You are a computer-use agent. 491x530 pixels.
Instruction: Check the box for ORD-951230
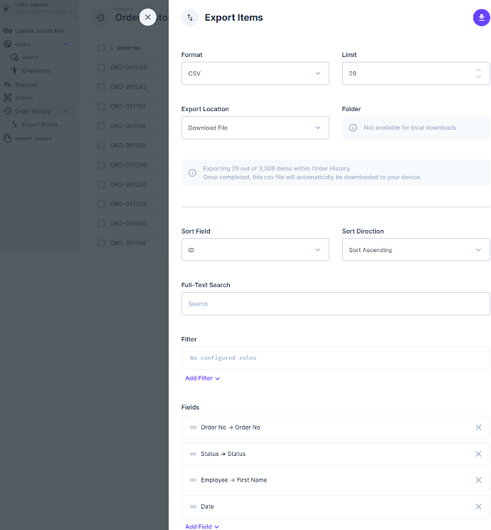pos(101,185)
